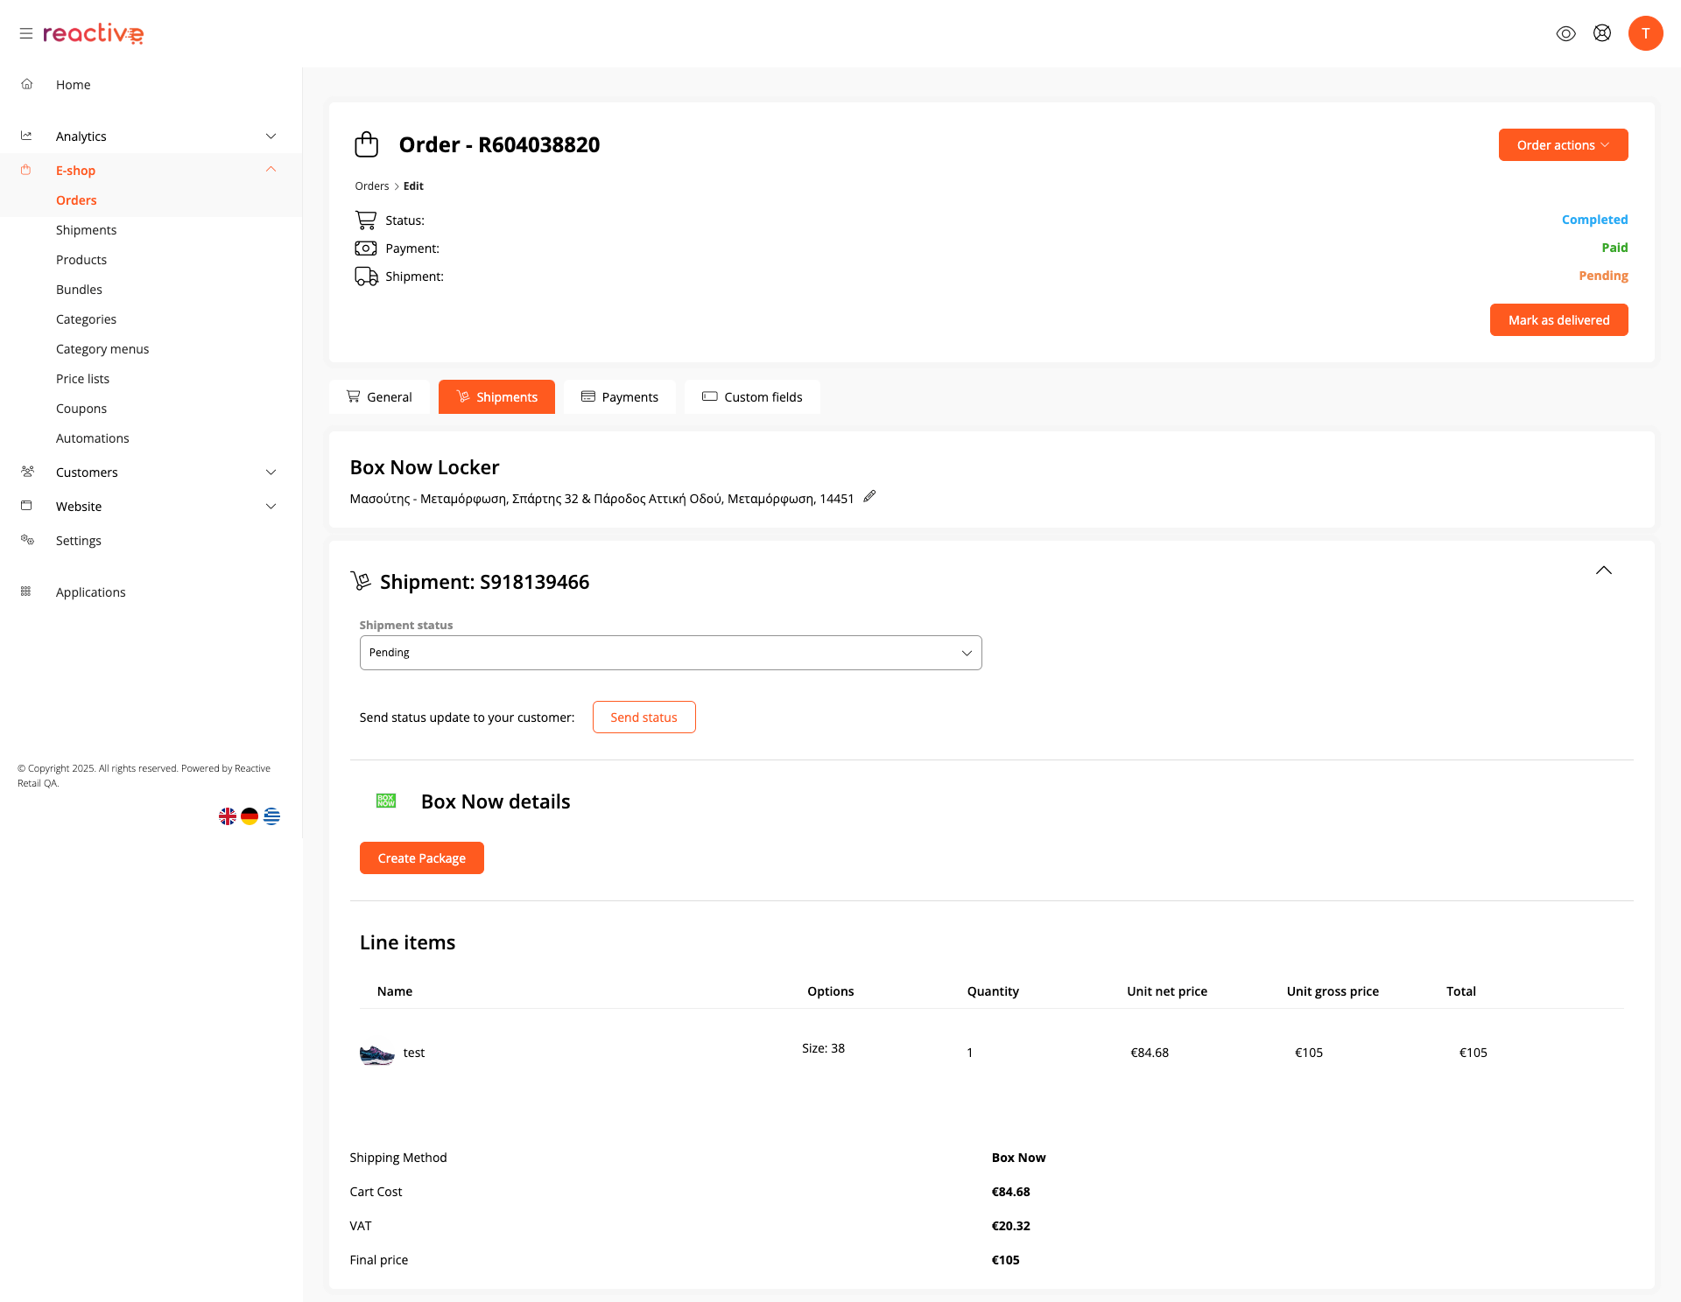
Task: Click the test product shoe thumbnail
Action: [377, 1053]
